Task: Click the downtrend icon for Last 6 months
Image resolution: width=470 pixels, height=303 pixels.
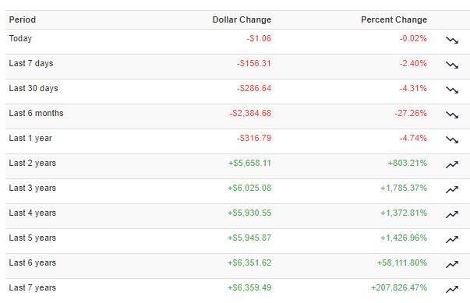Action: [x=452, y=115]
